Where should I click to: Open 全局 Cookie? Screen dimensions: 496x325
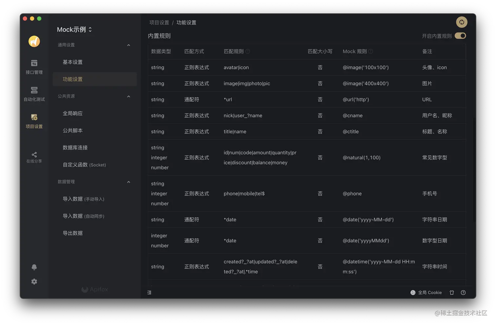[x=426, y=292]
